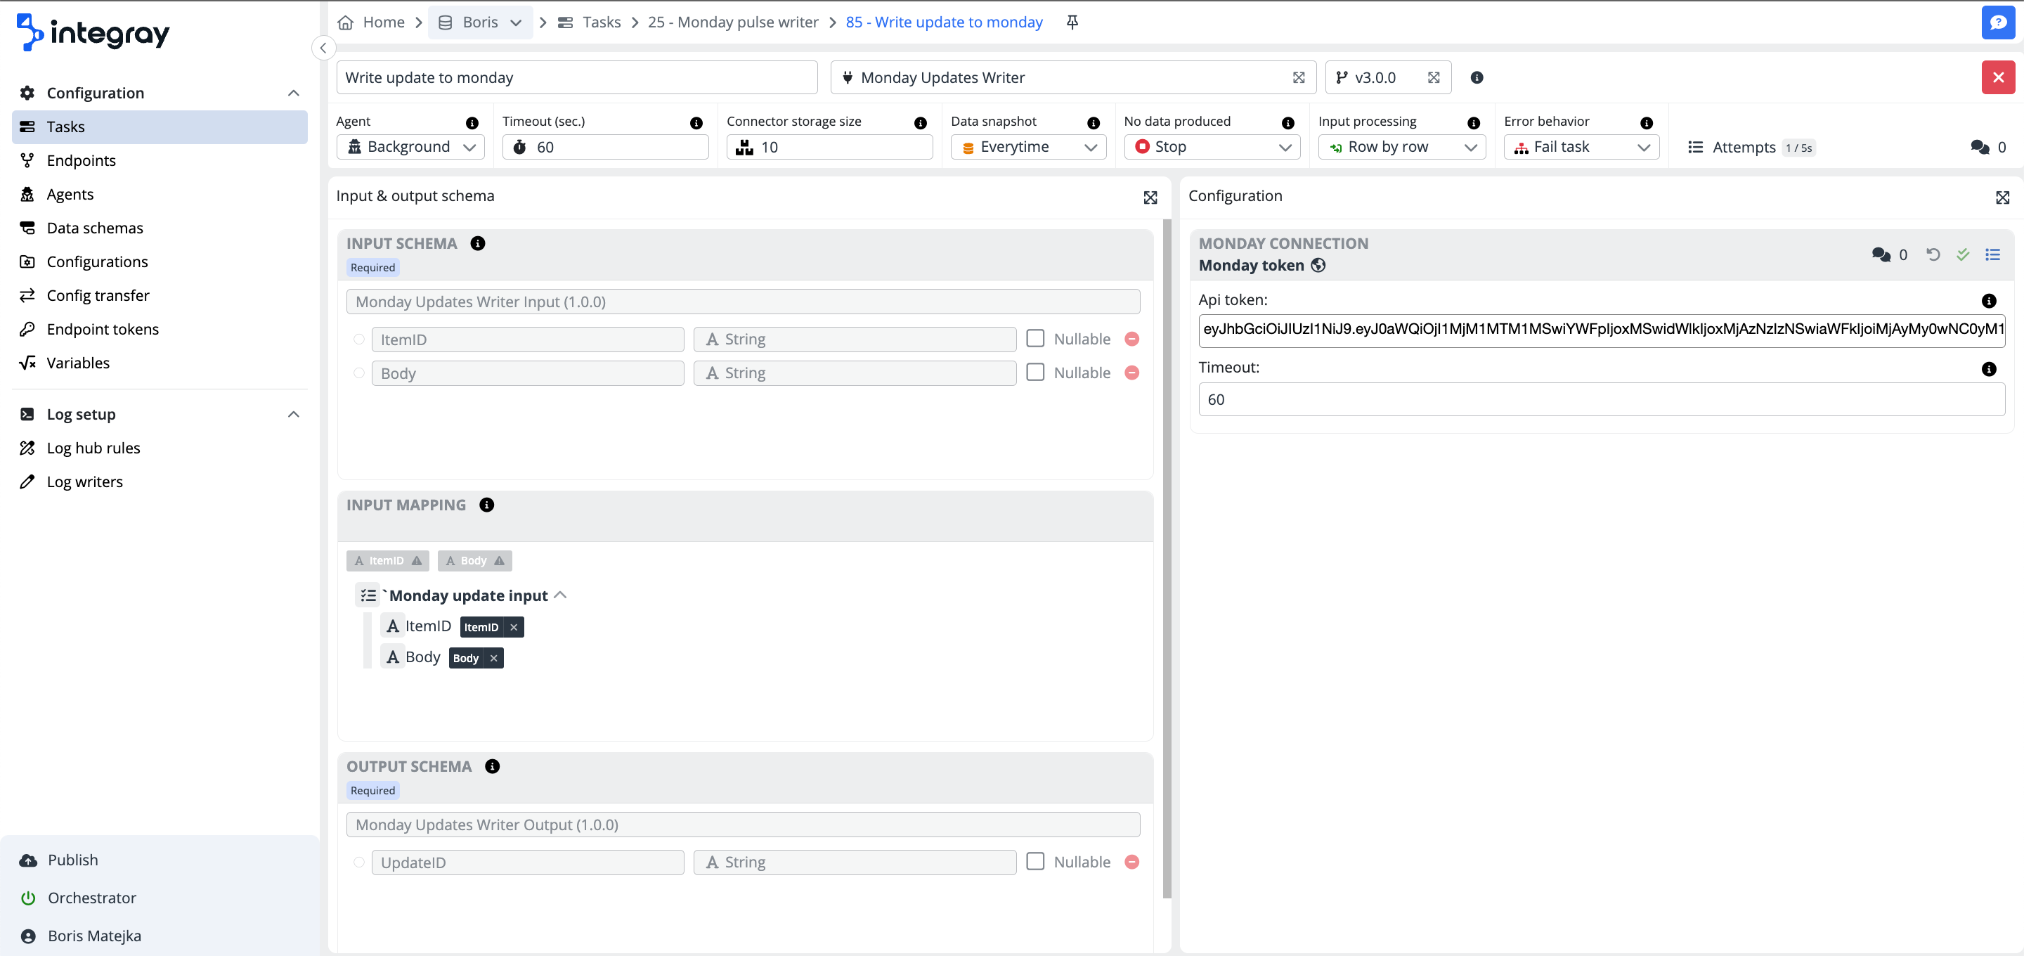2024x956 pixels.
Task: Click the Api token input field
Action: [1600, 329]
